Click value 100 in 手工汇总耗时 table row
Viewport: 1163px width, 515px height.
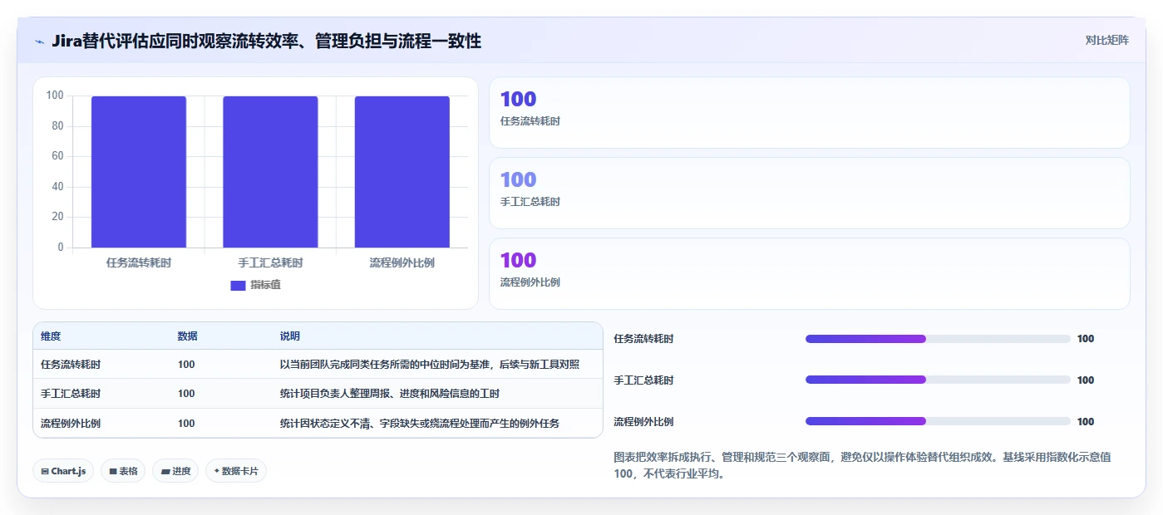coord(186,394)
